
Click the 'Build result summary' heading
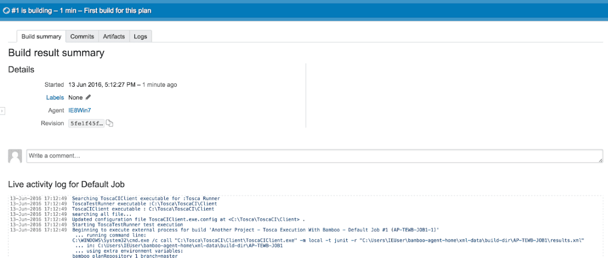pyautogui.click(x=56, y=53)
